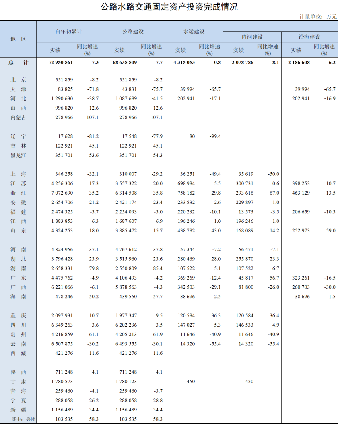This screenshot has height=443, width=338.
Task: Select the 其中：兵团 row label
Action: coord(23,419)
